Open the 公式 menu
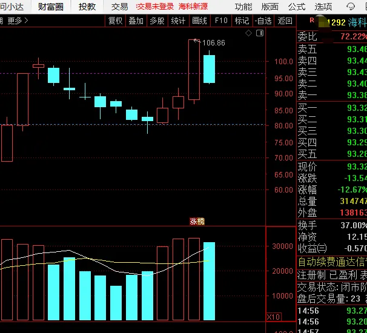 tap(297, 7)
